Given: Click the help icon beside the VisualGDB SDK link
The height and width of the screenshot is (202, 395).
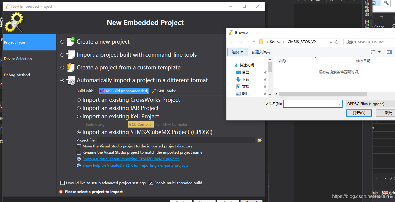Looking at the screenshot, I should [x=79, y=166].
